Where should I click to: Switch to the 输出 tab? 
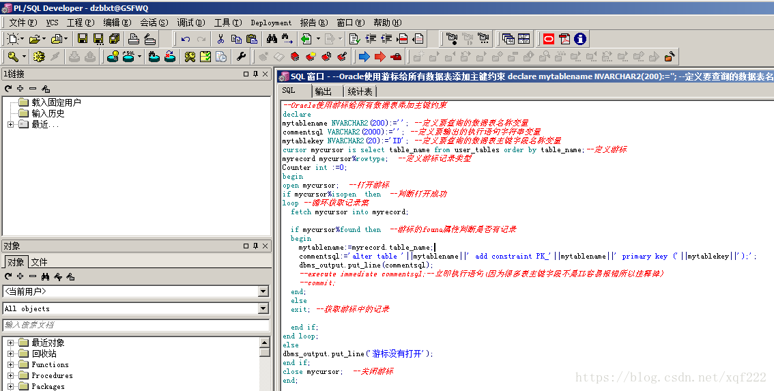click(x=324, y=91)
